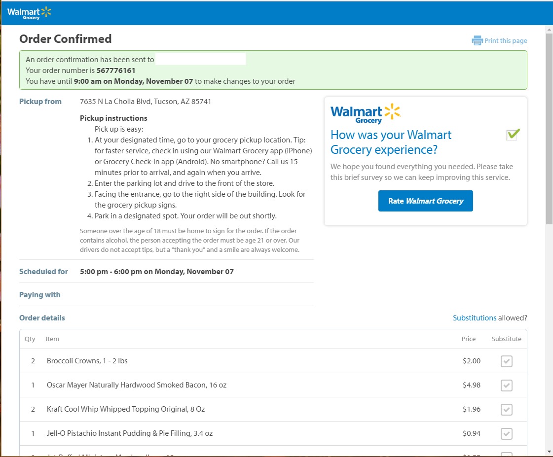
Task: Open the Substitutions link
Action: click(x=475, y=318)
